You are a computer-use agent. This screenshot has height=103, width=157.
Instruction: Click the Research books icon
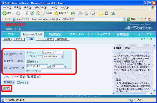107,13
